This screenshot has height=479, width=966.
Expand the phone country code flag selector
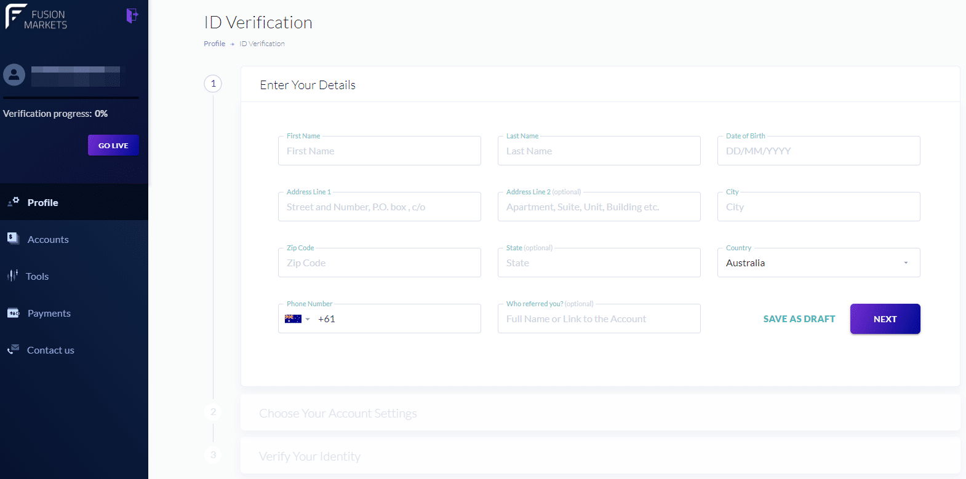[x=297, y=319]
